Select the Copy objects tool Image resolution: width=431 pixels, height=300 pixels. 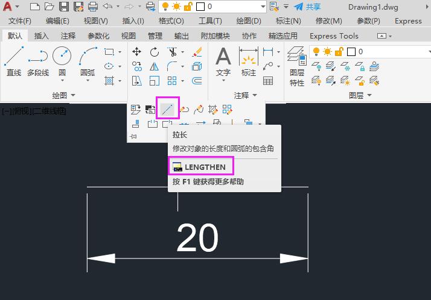pos(136,66)
